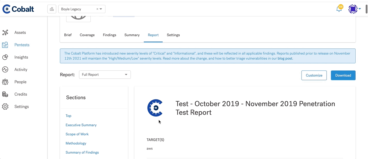
Task: Click the Activity pulse icon
Action: [5, 69]
